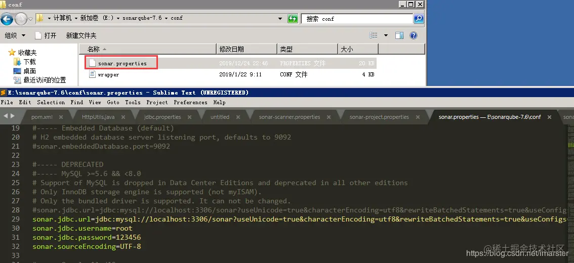The height and width of the screenshot is (263, 574).
Task: Close the untitled tab
Action: coord(238,117)
